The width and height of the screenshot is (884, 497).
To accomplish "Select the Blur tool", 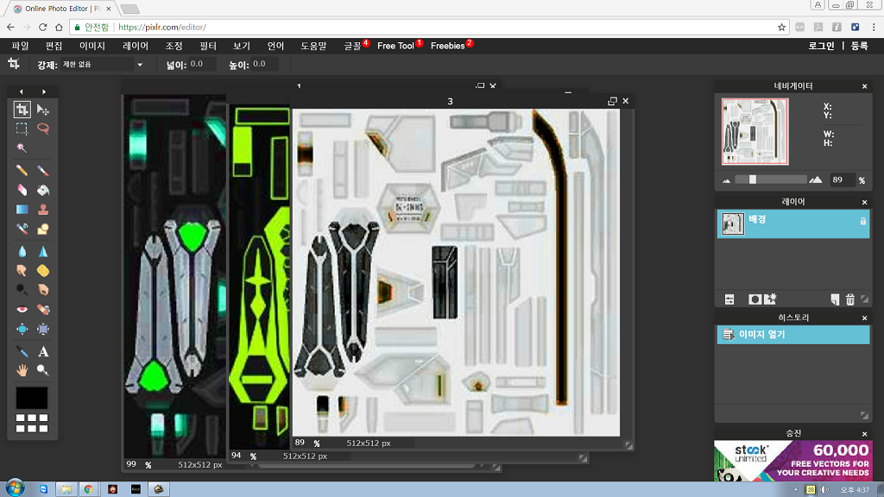I will (x=22, y=251).
